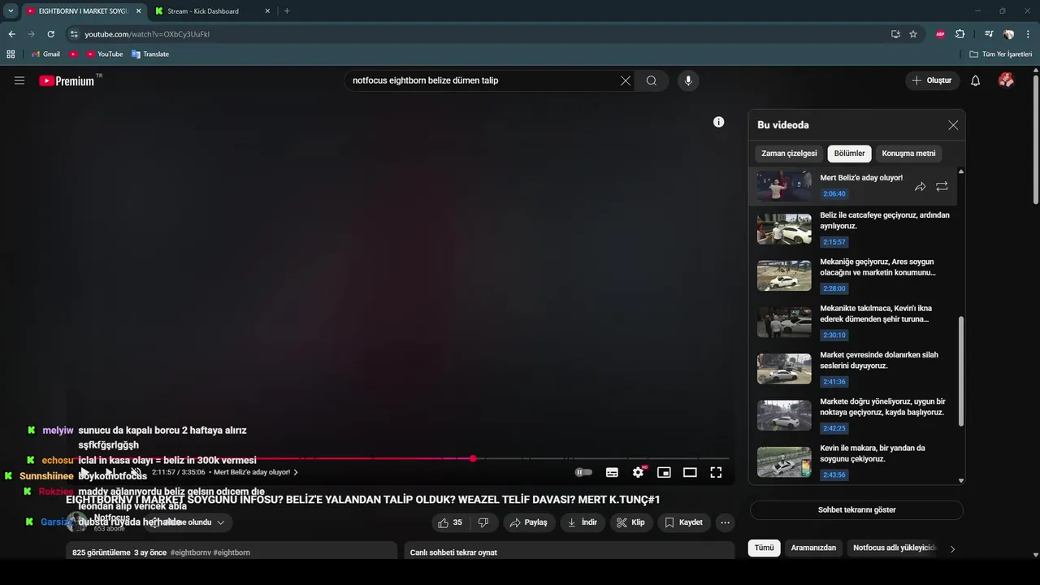
Task: Jump to chapter timestamp 2:28:00
Action: point(834,288)
